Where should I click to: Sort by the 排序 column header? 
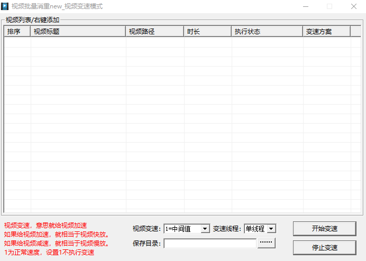[17, 31]
